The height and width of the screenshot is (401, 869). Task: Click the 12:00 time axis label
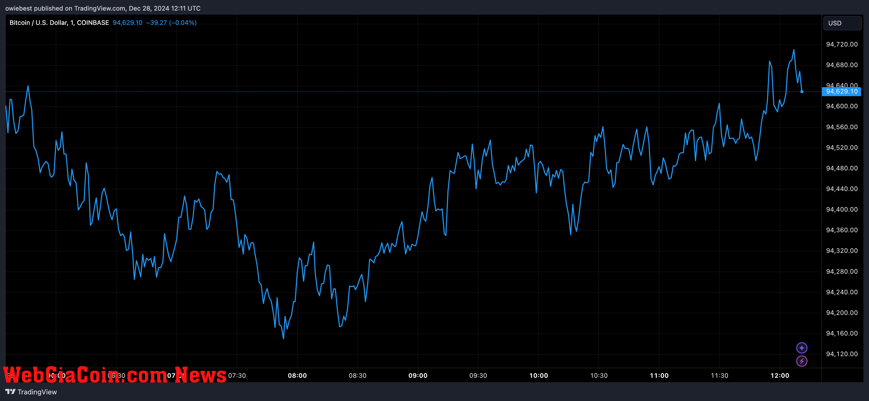pos(780,375)
